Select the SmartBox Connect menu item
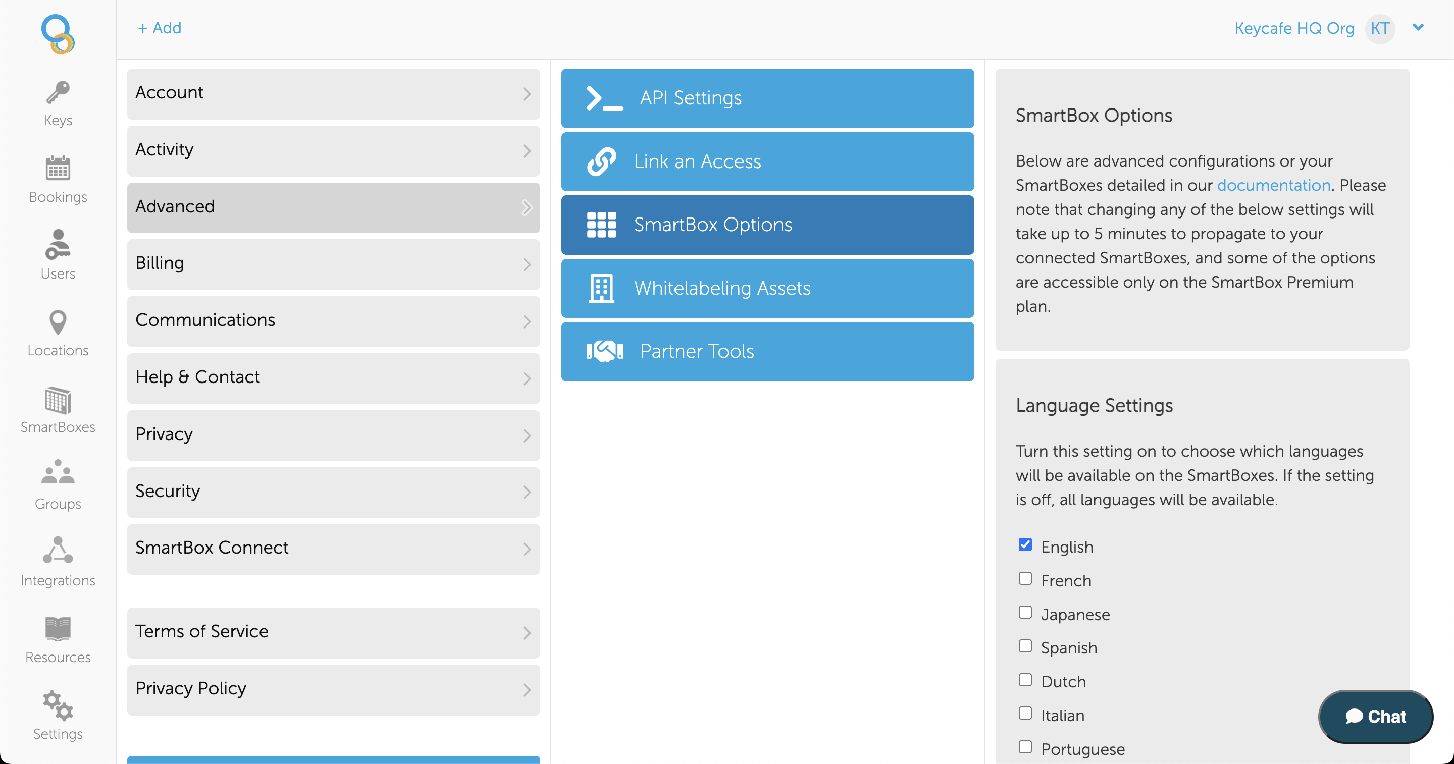The height and width of the screenshot is (764, 1454). tap(333, 549)
